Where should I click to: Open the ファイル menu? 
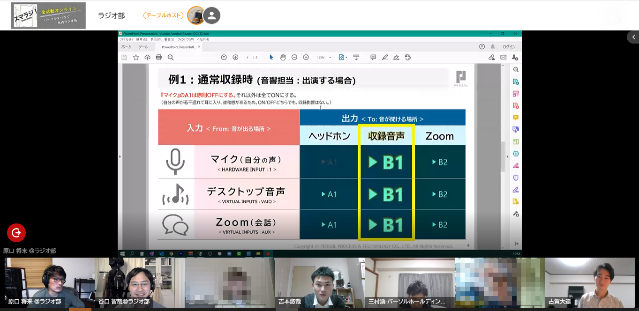pyautogui.click(x=124, y=39)
